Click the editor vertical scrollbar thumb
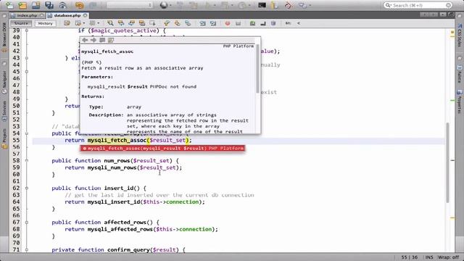This screenshot has width=464, height=261. coord(447,162)
